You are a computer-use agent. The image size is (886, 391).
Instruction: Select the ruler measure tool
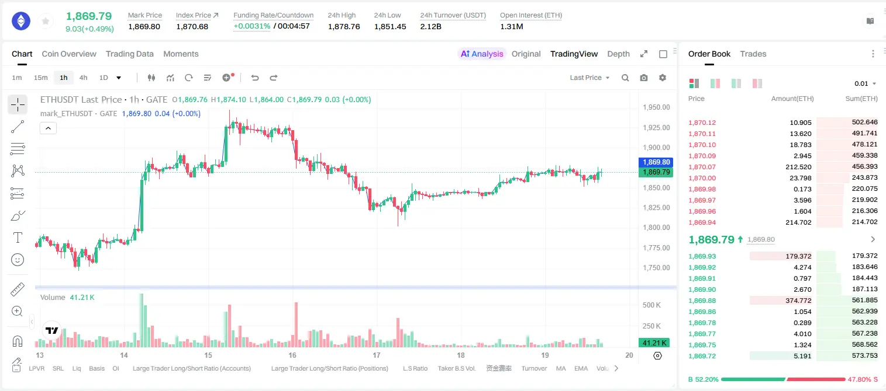(x=18, y=289)
